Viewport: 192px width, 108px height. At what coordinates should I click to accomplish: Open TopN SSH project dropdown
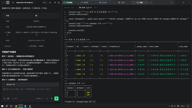click(26, 3)
